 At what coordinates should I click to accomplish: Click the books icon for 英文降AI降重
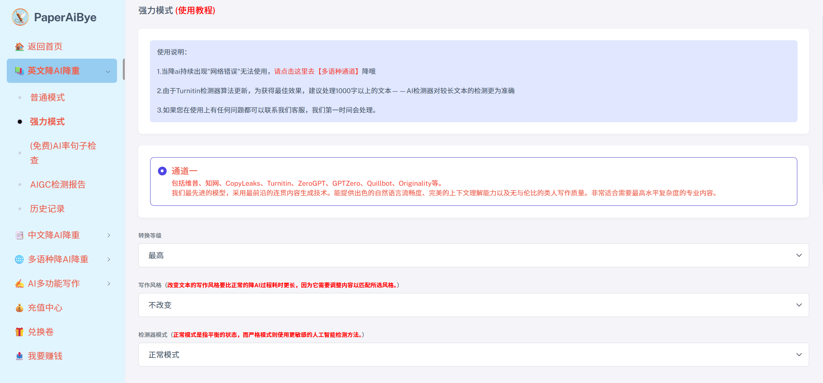20,71
